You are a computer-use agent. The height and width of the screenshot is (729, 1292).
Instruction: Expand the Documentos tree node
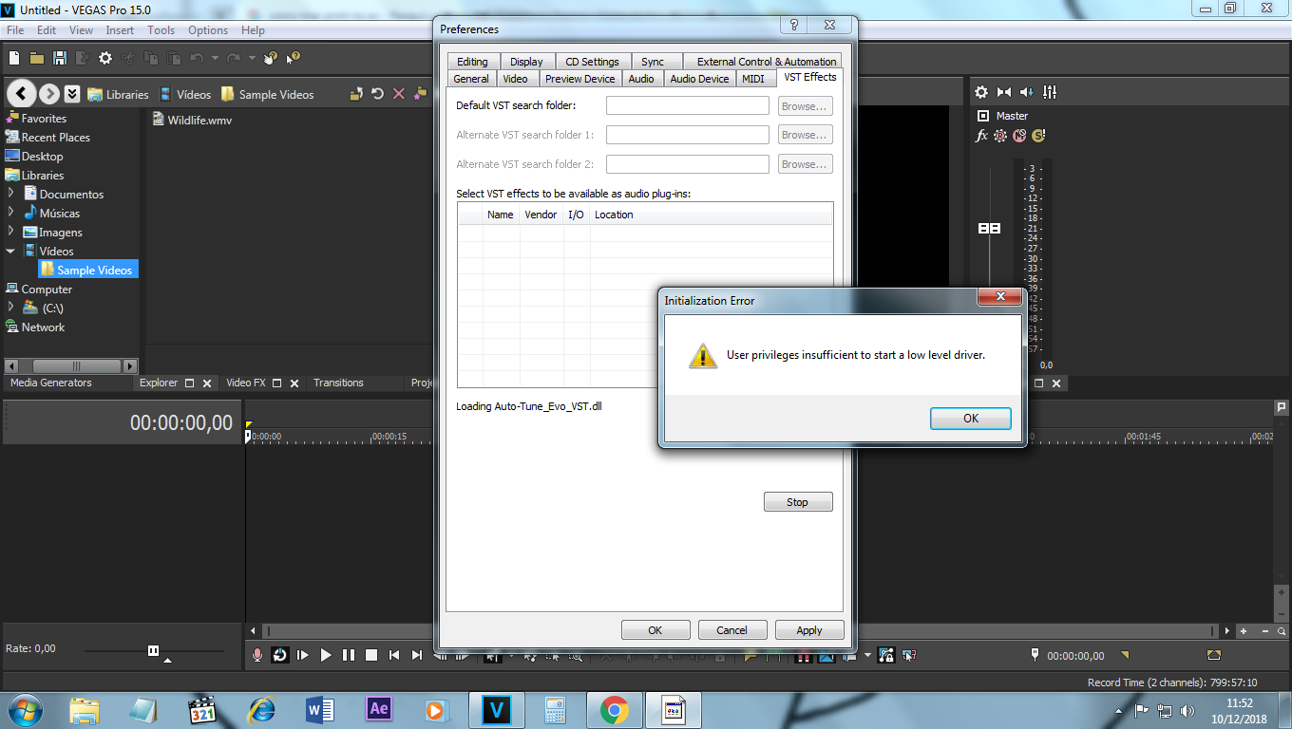click(11, 193)
